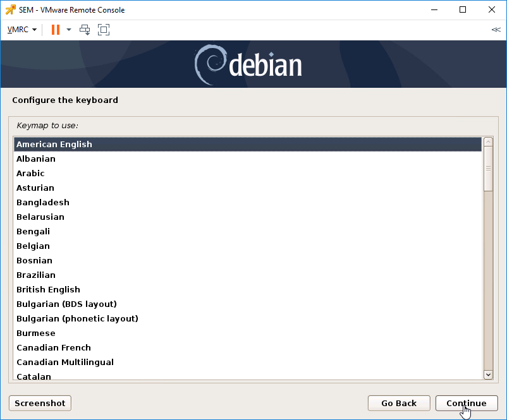Click the Go Back button

click(x=399, y=403)
